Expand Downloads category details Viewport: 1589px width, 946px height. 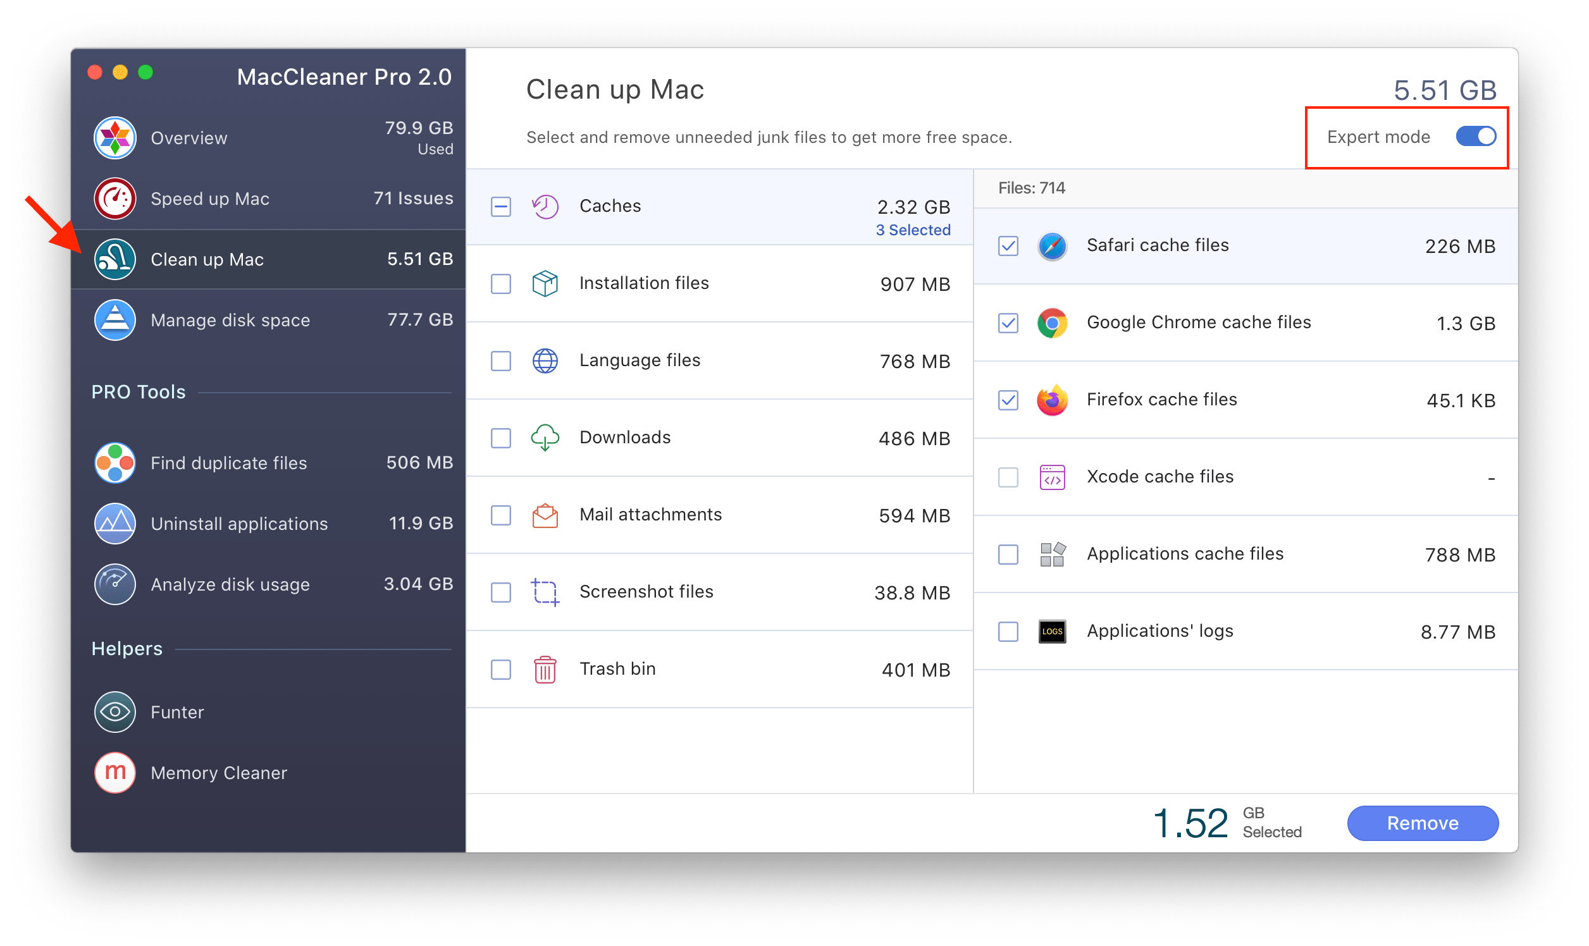click(625, 437)
